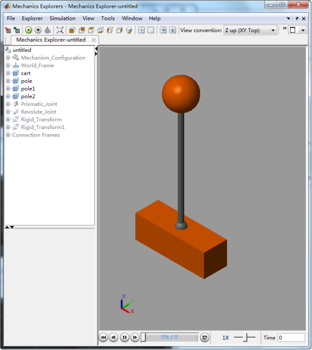The width and height of the screenshot is (312, 350).
Task: Adjust the 1X playback speed slider
Action: click(x=244, y=338)
